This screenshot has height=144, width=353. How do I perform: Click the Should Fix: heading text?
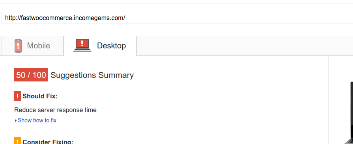point(40,96)
